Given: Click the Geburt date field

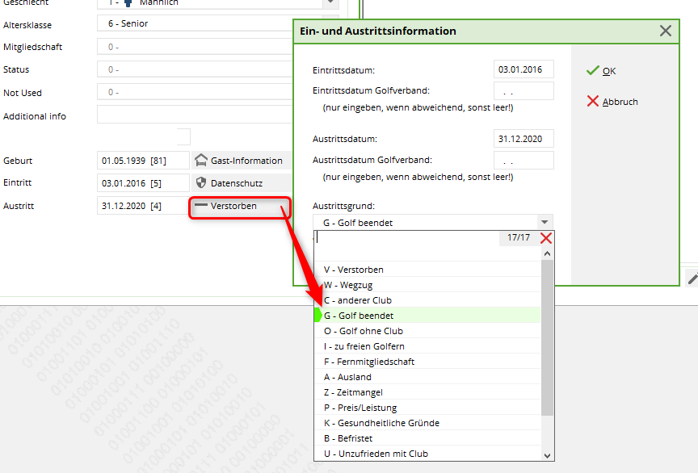Looking at the screenshot, I should tap(142, 161).
